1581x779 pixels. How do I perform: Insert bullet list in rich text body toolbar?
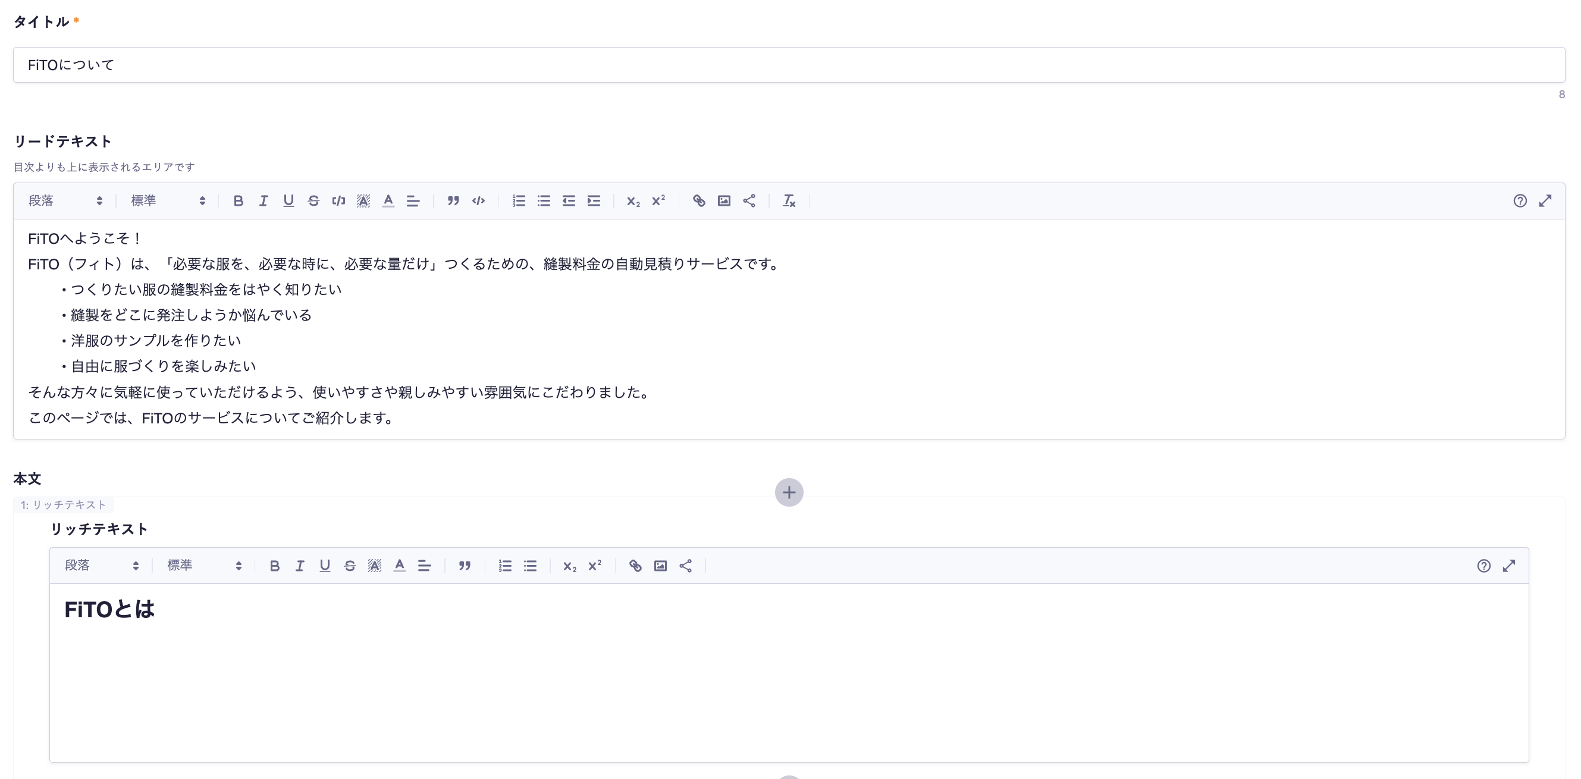coord(531,566)
